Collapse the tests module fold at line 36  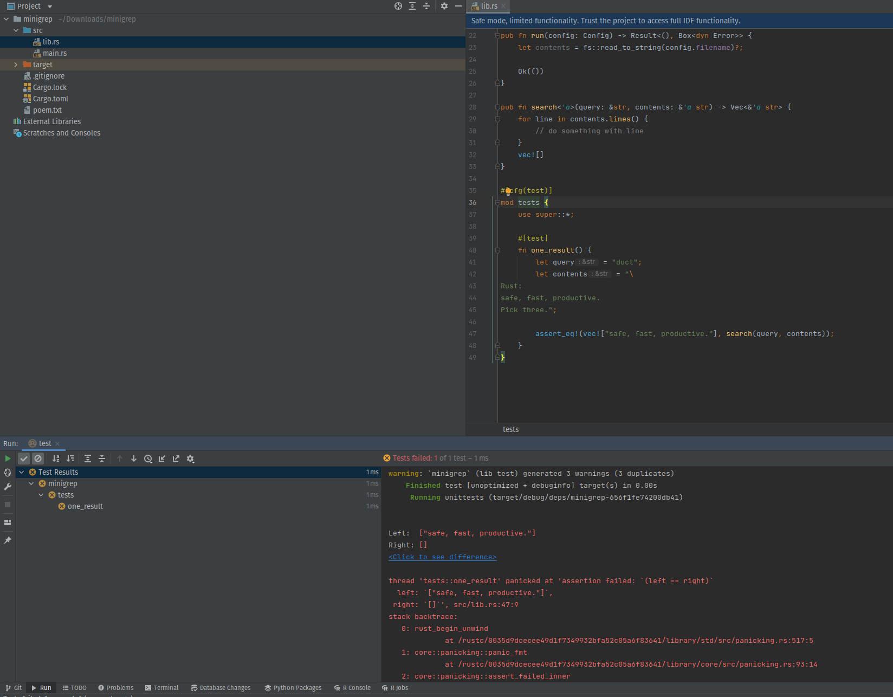click(x=497, y=202)
